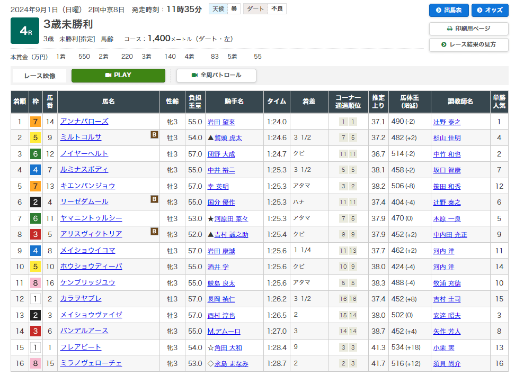Click the blinker B icon beside ミルトコルサ
This screenshot has width=515, height=376.
click(x=154, y=135)
